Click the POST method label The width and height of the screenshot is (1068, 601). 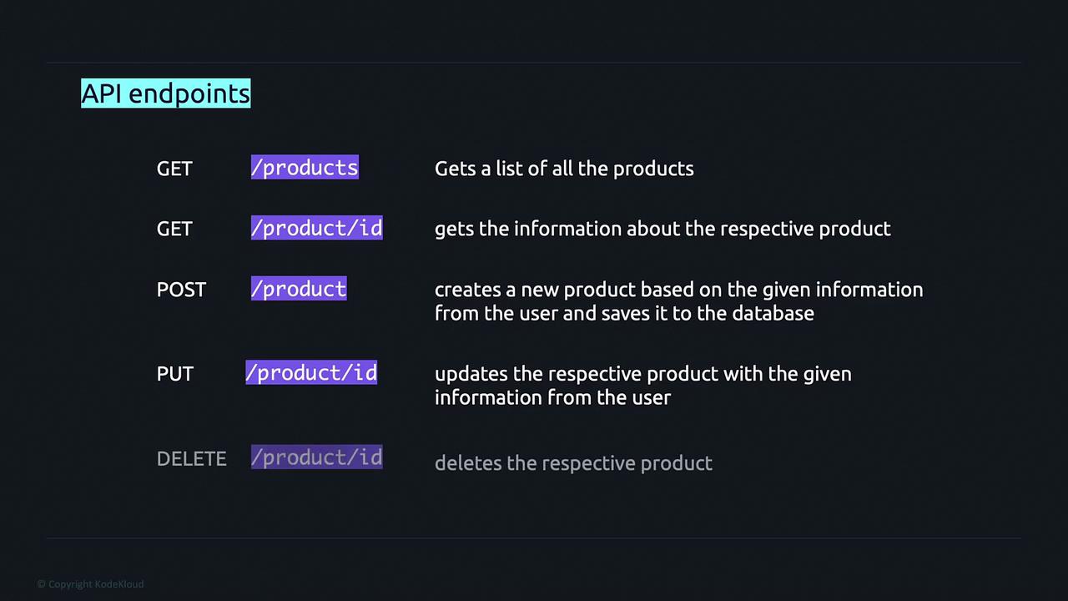pos(181,290)
